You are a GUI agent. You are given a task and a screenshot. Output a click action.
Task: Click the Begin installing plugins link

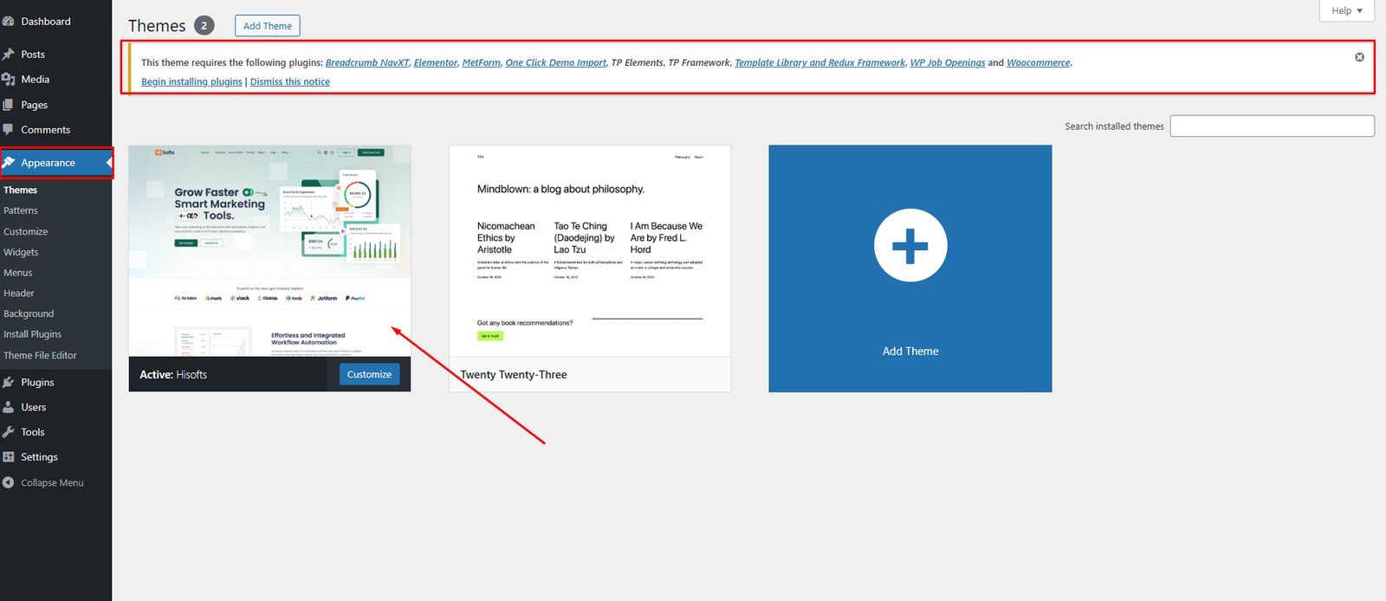[x=191, y=82]
